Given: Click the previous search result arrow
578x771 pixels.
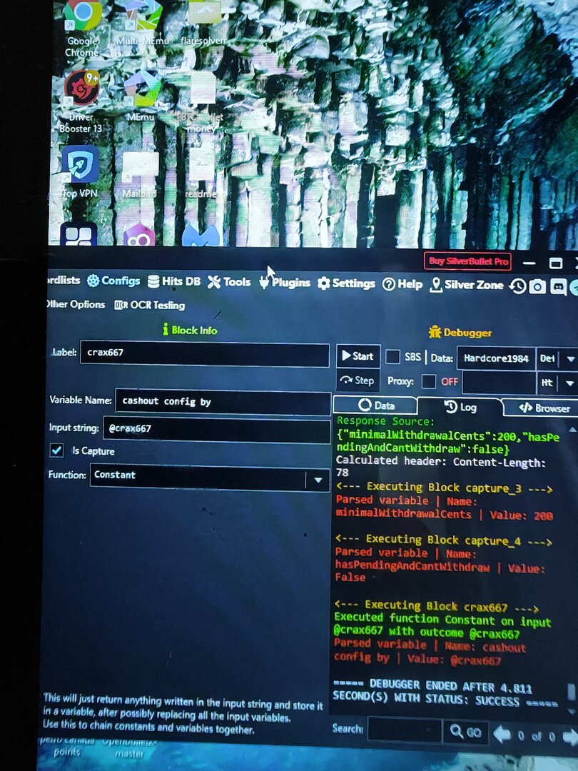Looking at the screenshot, I should [502, 734].
